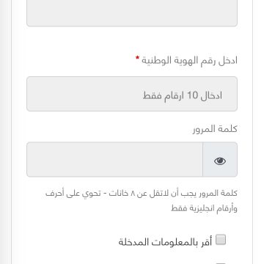Image resolution: width=264 pixels, height=264 pixels.
Task: Click the red required asterisk beside ID label
Action: coord(138,58)
